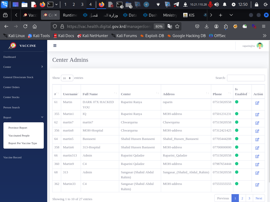The width and height of the screenshot is (270, 202).
Task: Click the translate page icon in address bar
Action: point(170,26)
